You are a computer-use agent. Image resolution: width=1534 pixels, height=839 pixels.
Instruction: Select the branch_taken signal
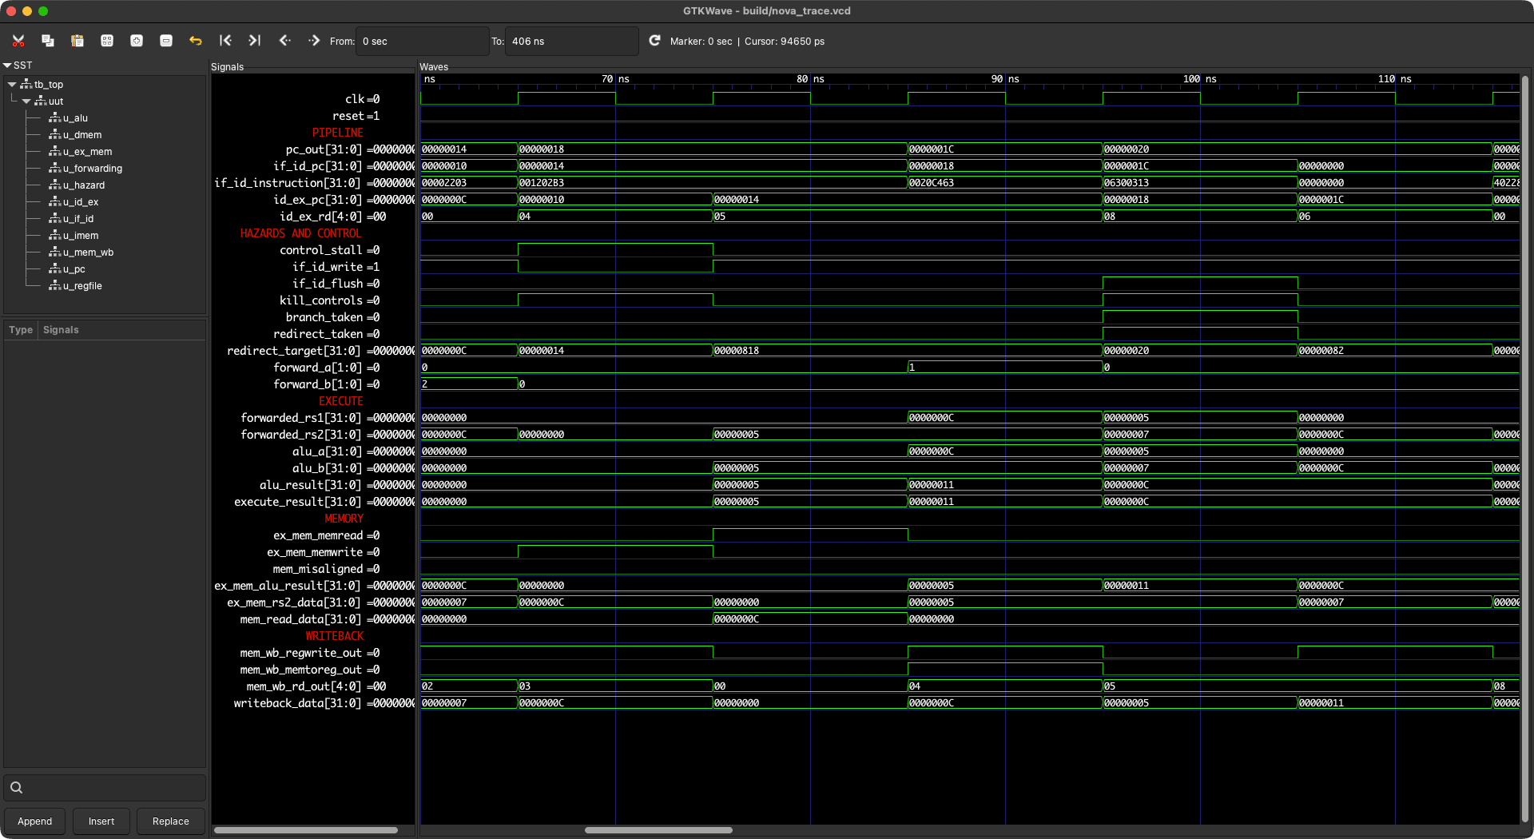point(324,317)
